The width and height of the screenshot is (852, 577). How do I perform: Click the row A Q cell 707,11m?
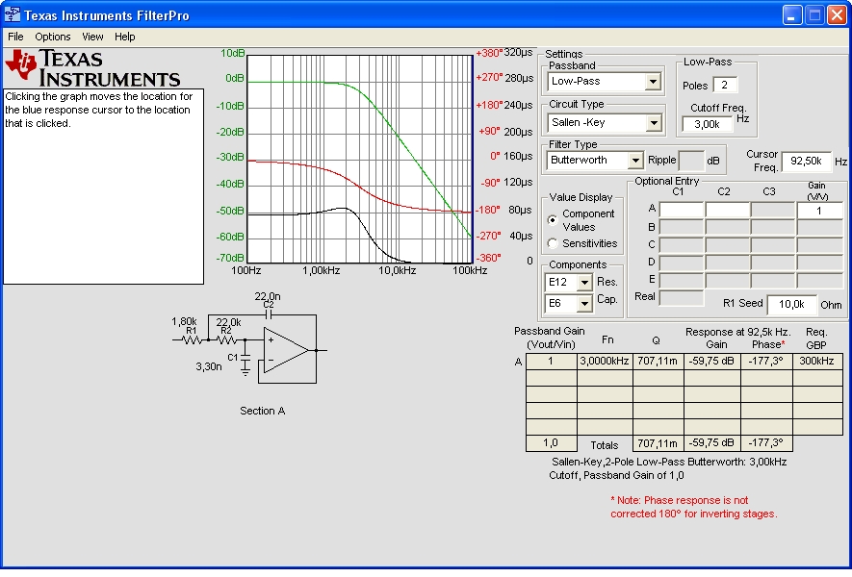click(x=658, y=362)
